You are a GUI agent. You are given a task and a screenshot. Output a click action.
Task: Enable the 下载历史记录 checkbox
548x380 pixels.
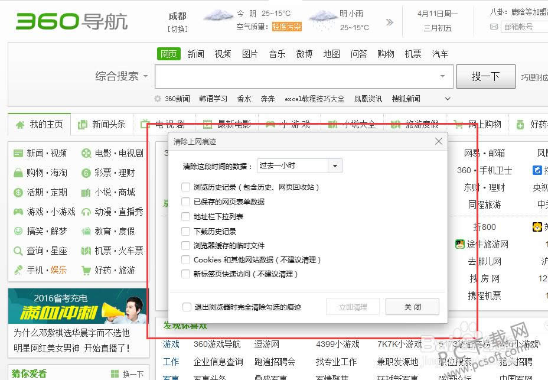coord(186,231)
